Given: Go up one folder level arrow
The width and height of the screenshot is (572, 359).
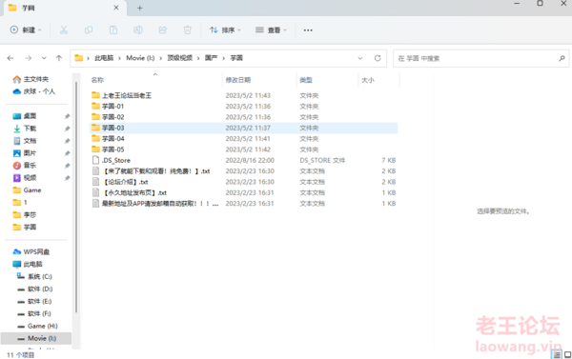Looking at the screenshot, I should pyautogui.click(x=59, y=58).
